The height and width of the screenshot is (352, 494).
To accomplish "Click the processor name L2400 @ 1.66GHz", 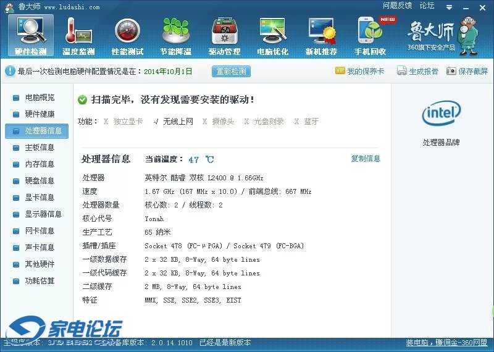I will click(204, 178).
